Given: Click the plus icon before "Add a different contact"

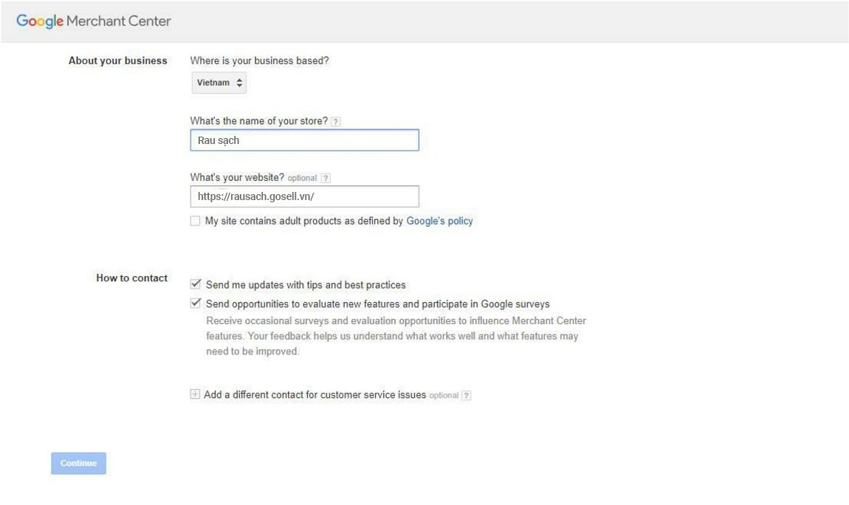Looking at the screenshot, I should [195, 394].
